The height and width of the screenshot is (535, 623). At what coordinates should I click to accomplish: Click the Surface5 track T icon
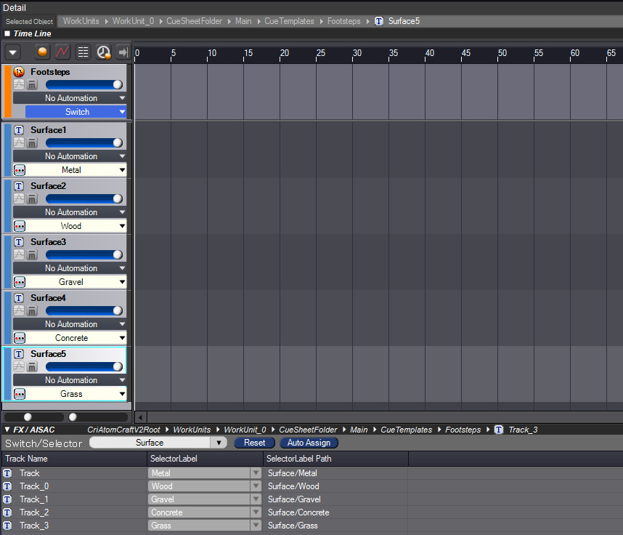click(x=19, y=354)
